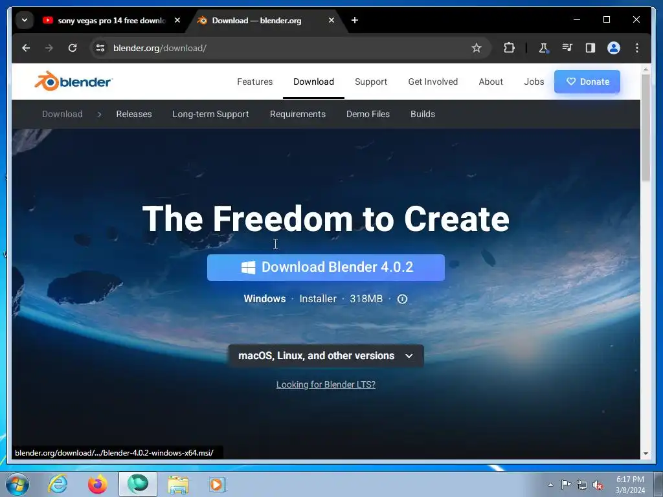
Task: Click the info icon next to 318MB
Action: [402, 299]
